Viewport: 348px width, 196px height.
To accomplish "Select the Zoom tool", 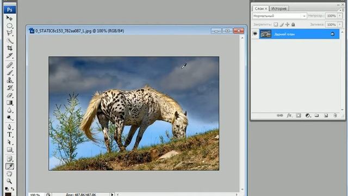I will (9, 181).
